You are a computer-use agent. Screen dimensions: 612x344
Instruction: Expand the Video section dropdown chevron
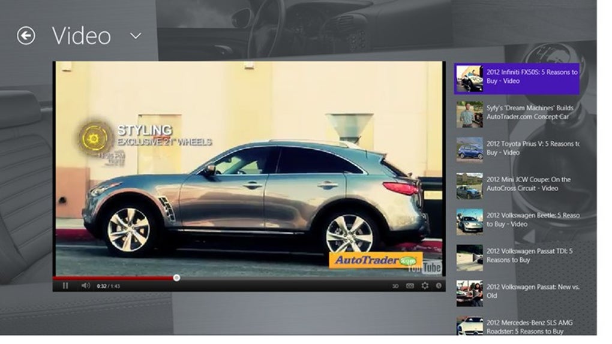tap(136, 36)
